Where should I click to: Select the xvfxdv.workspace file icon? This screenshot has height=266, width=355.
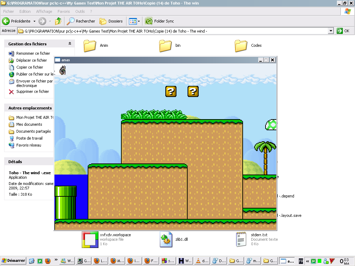pyautogui.click(x=90, y=240)
